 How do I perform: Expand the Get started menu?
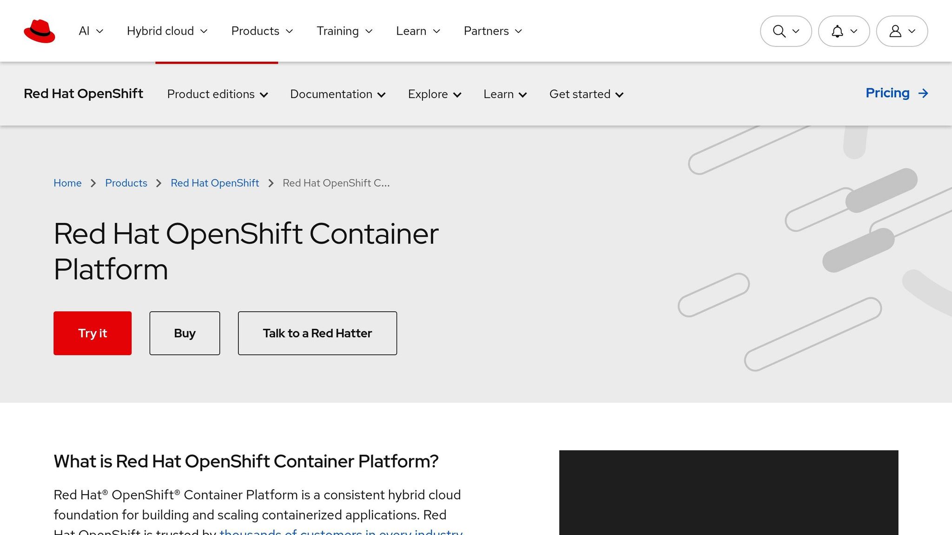(586, 94)
